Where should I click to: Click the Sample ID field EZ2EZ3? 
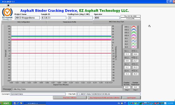54,18
